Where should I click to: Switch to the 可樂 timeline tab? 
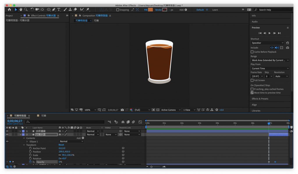(x=43, y=116)
